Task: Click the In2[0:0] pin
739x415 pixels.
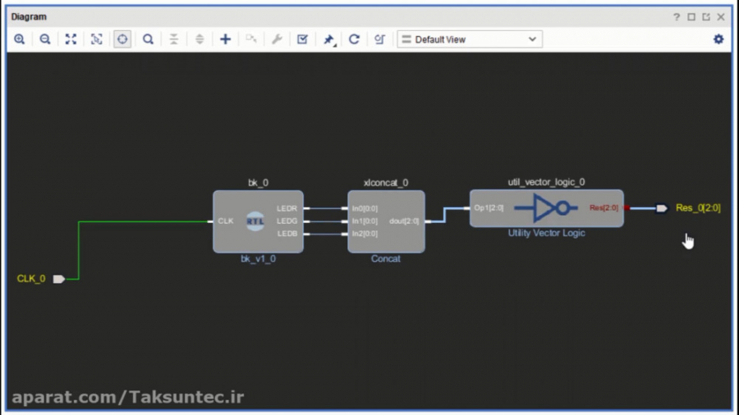Action: [x=365, y=234]
